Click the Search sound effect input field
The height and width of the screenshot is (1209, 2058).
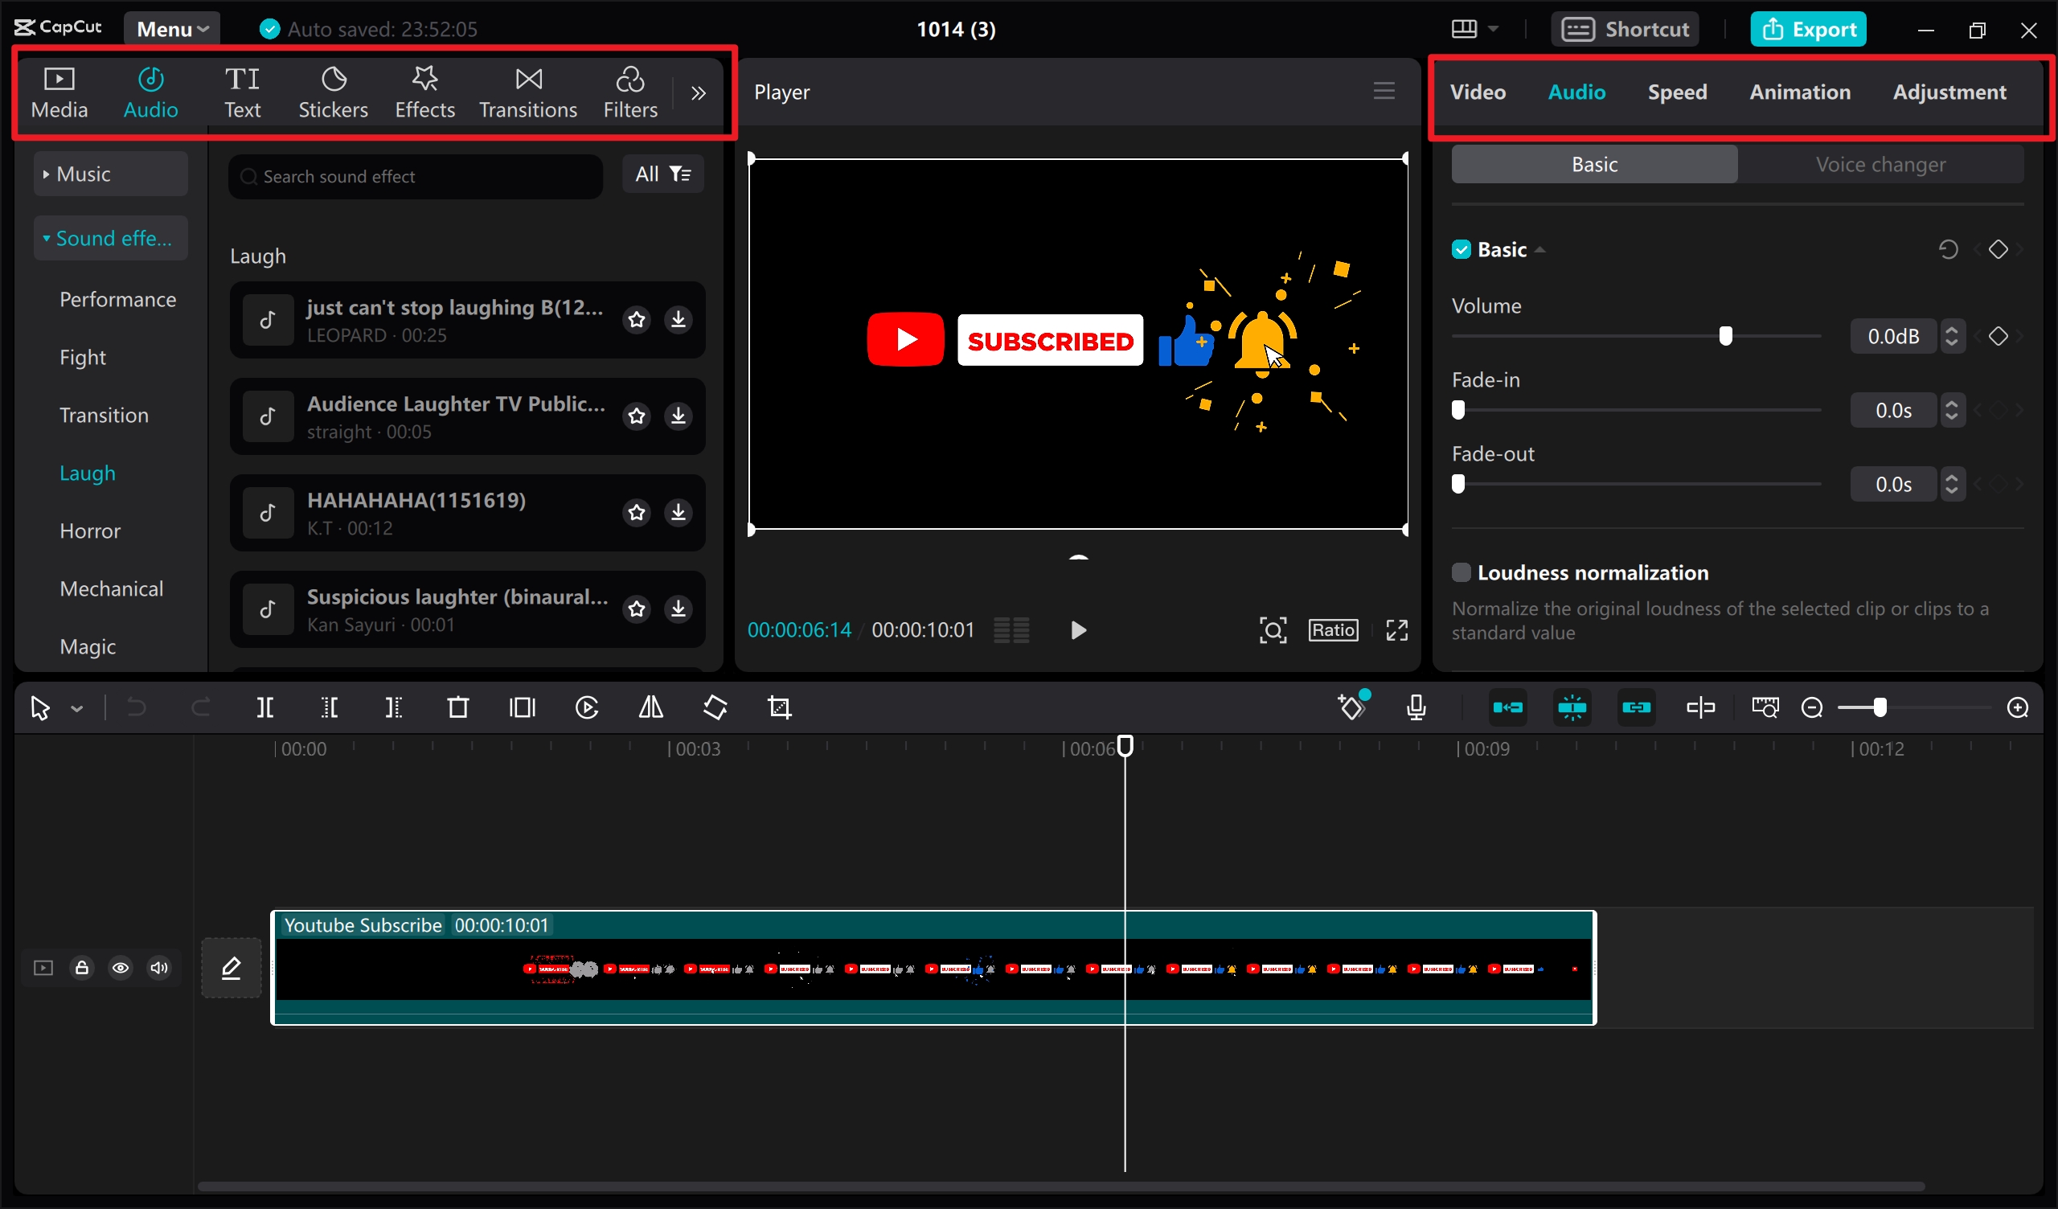415,175
